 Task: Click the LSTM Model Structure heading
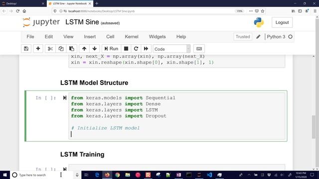[94, 83]
